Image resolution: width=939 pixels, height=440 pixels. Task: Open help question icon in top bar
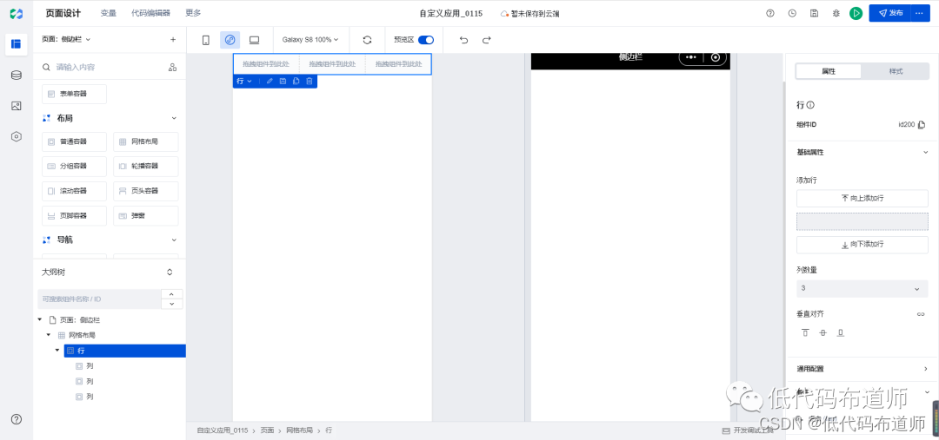[770, 13]
